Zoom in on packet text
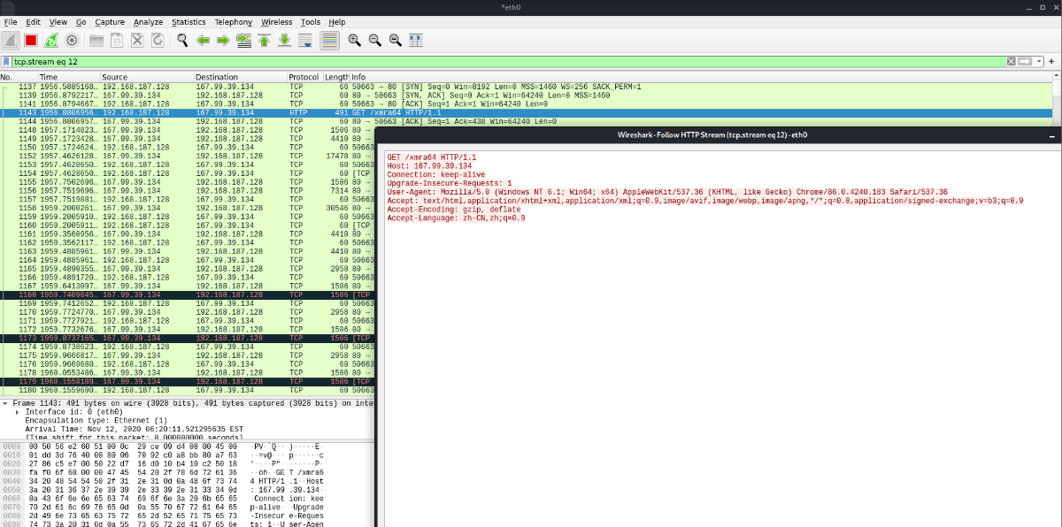The height and width of the screenshot is (527, 1062). pos(354,40)
